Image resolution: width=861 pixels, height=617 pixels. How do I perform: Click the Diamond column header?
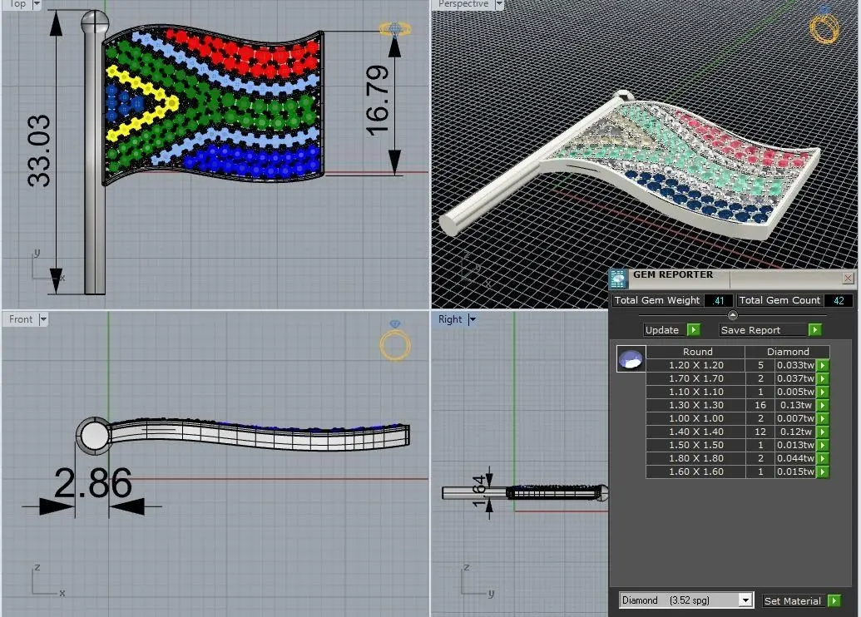[788, 351]
